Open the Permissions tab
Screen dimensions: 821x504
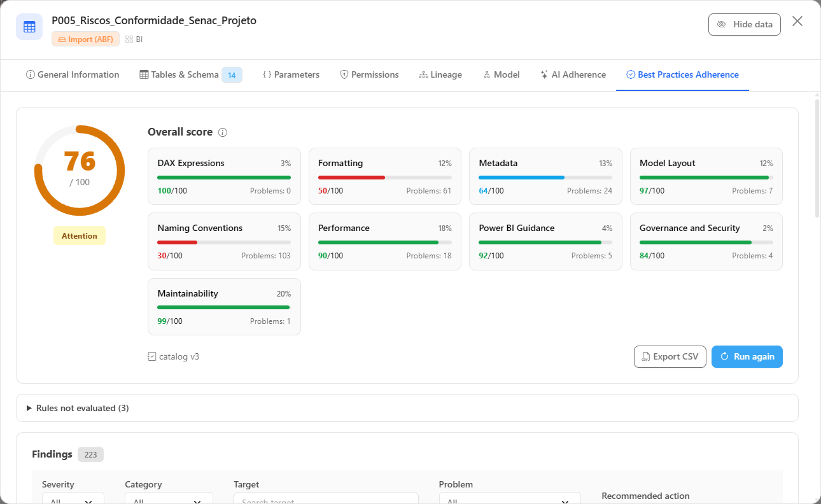(369, 75)
